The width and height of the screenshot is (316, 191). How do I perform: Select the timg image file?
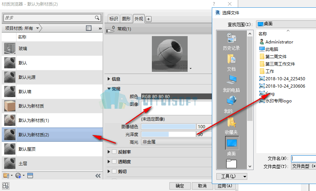pyautogui.click(x=267, y=94)
